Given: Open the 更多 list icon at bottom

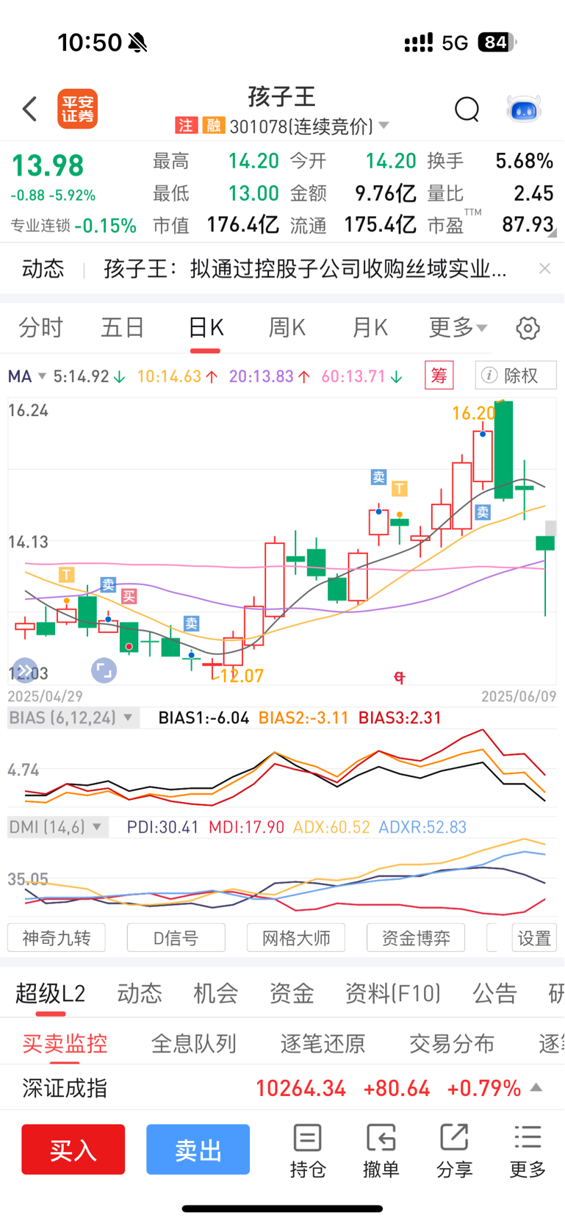Looking at the screenshot, I should (528, 1150).
